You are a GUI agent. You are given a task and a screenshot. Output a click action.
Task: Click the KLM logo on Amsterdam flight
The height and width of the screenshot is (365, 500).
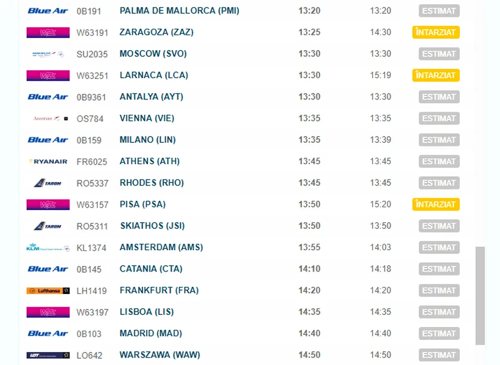tap(48, 247)
